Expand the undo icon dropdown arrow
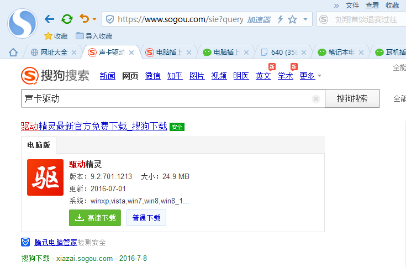Image resolution: width=406 pixels, height=267 pixels. (x=94, y=19)
